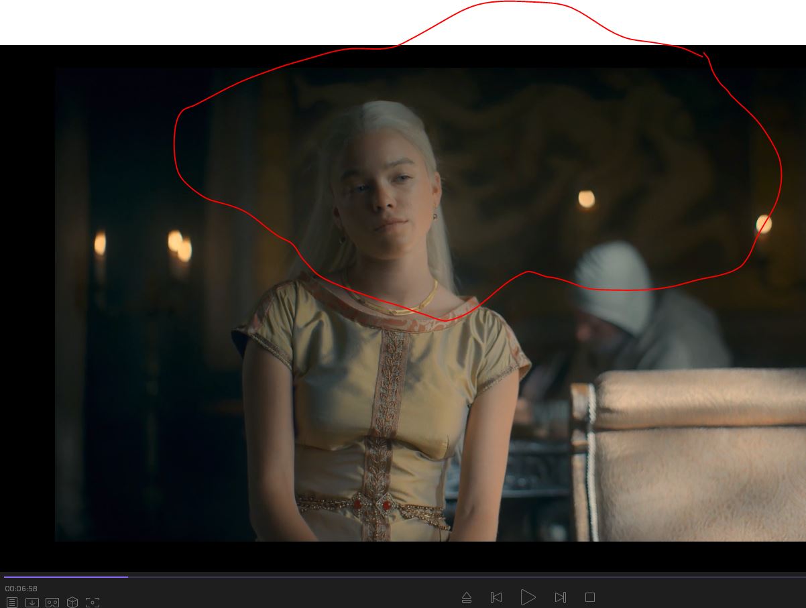806x608 pixels.
Task: Capture a screenshot with the frame-focus icon
Action: pos(93,603)
